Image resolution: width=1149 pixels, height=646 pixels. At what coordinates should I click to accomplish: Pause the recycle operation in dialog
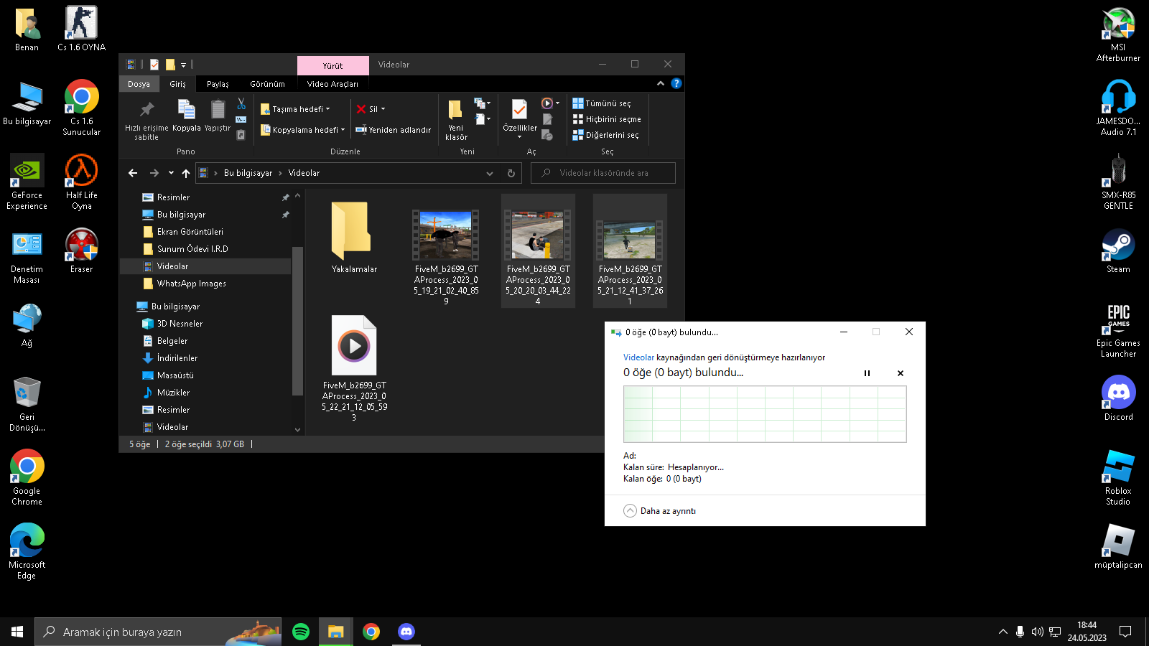867,373
